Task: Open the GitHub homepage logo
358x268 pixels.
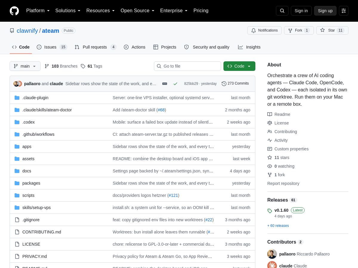Action: click(14, 11)
